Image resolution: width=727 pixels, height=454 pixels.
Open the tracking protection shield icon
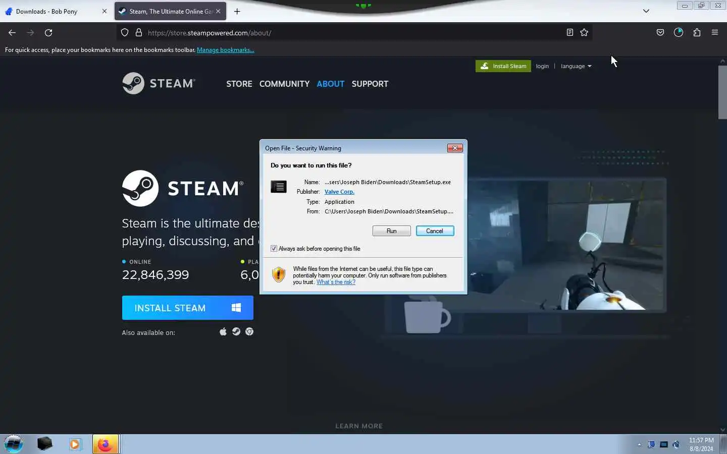pyautogui.click(x=125, y=33)
